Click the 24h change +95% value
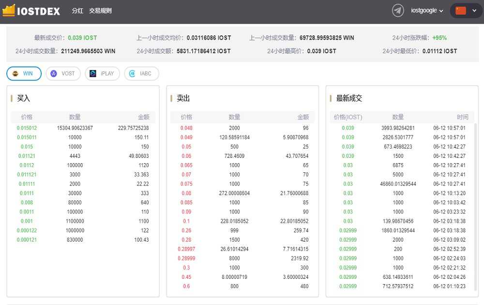The image size is (484, 305). (439, 38)
